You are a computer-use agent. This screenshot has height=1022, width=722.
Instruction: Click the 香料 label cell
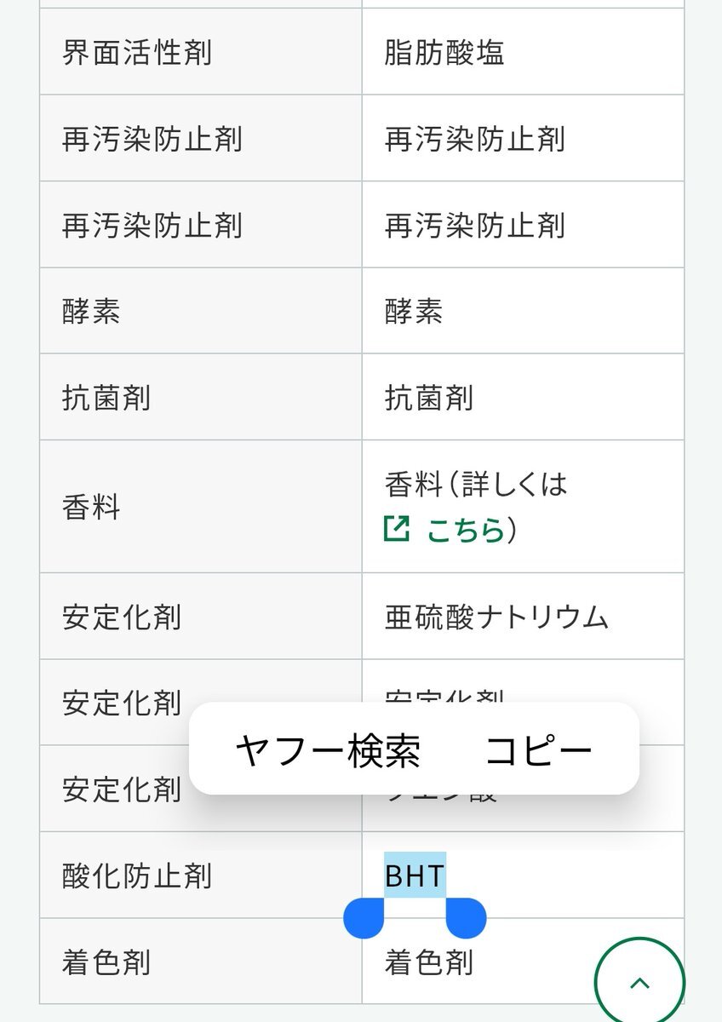201,508
